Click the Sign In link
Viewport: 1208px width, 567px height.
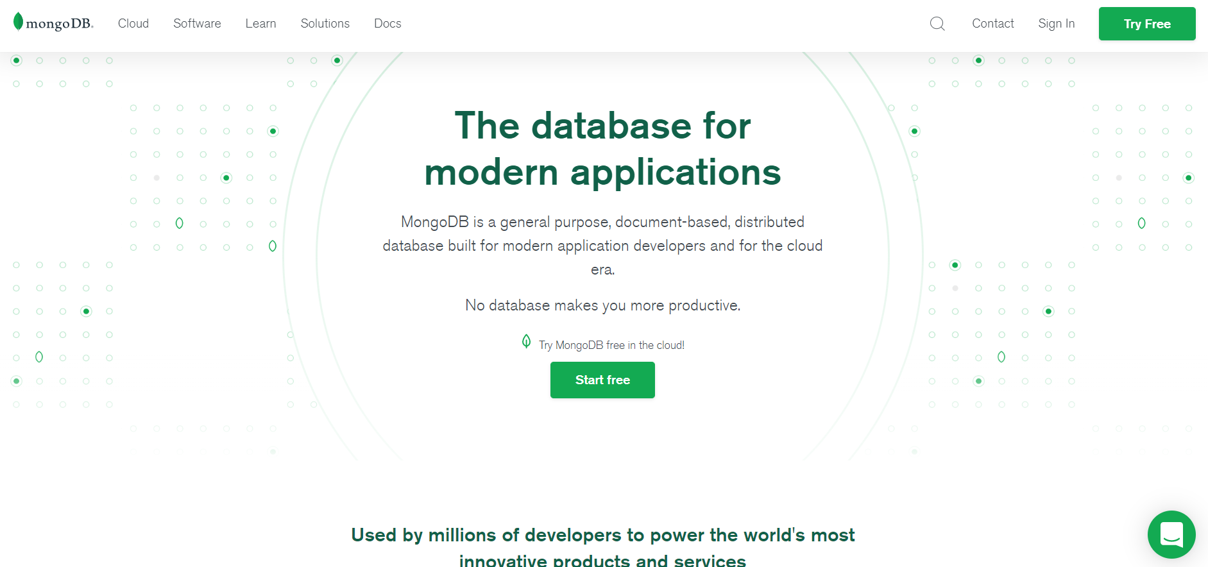click(x=1056, y=24)
